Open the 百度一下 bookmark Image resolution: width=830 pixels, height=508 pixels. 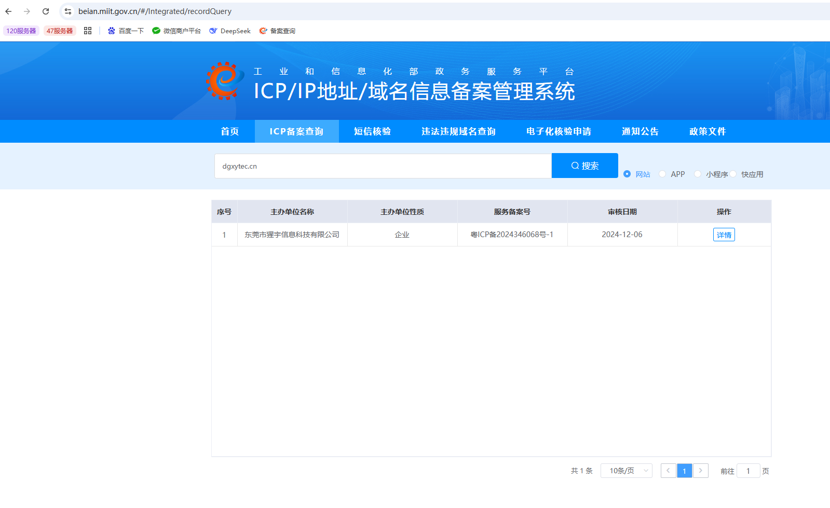coord(126,31)
